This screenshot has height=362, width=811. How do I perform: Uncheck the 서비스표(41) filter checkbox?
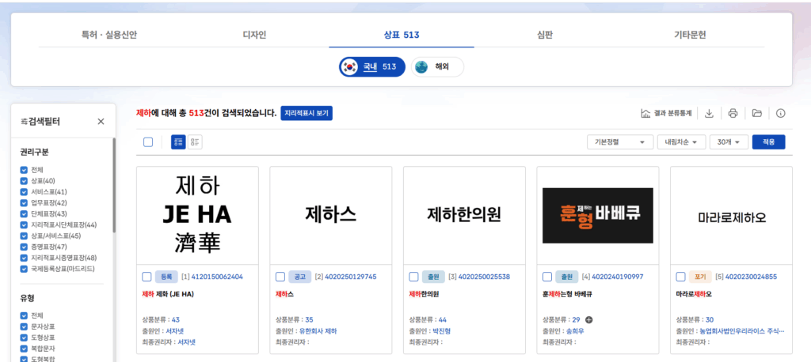click(24, 192)
